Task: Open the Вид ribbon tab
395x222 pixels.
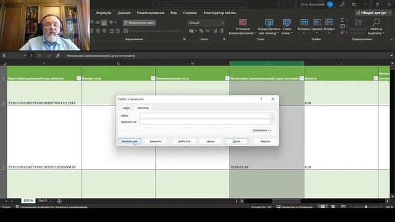Action: (173, 13)
